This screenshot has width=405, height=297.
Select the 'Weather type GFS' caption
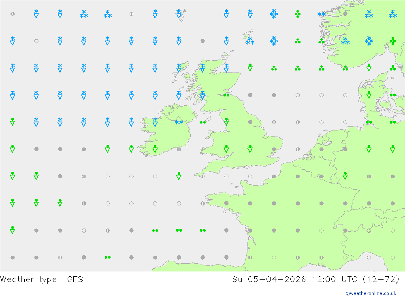(42, 280)
